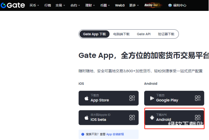Open QR code for Android APK
209x140 pixels.
tap(198, 117)
